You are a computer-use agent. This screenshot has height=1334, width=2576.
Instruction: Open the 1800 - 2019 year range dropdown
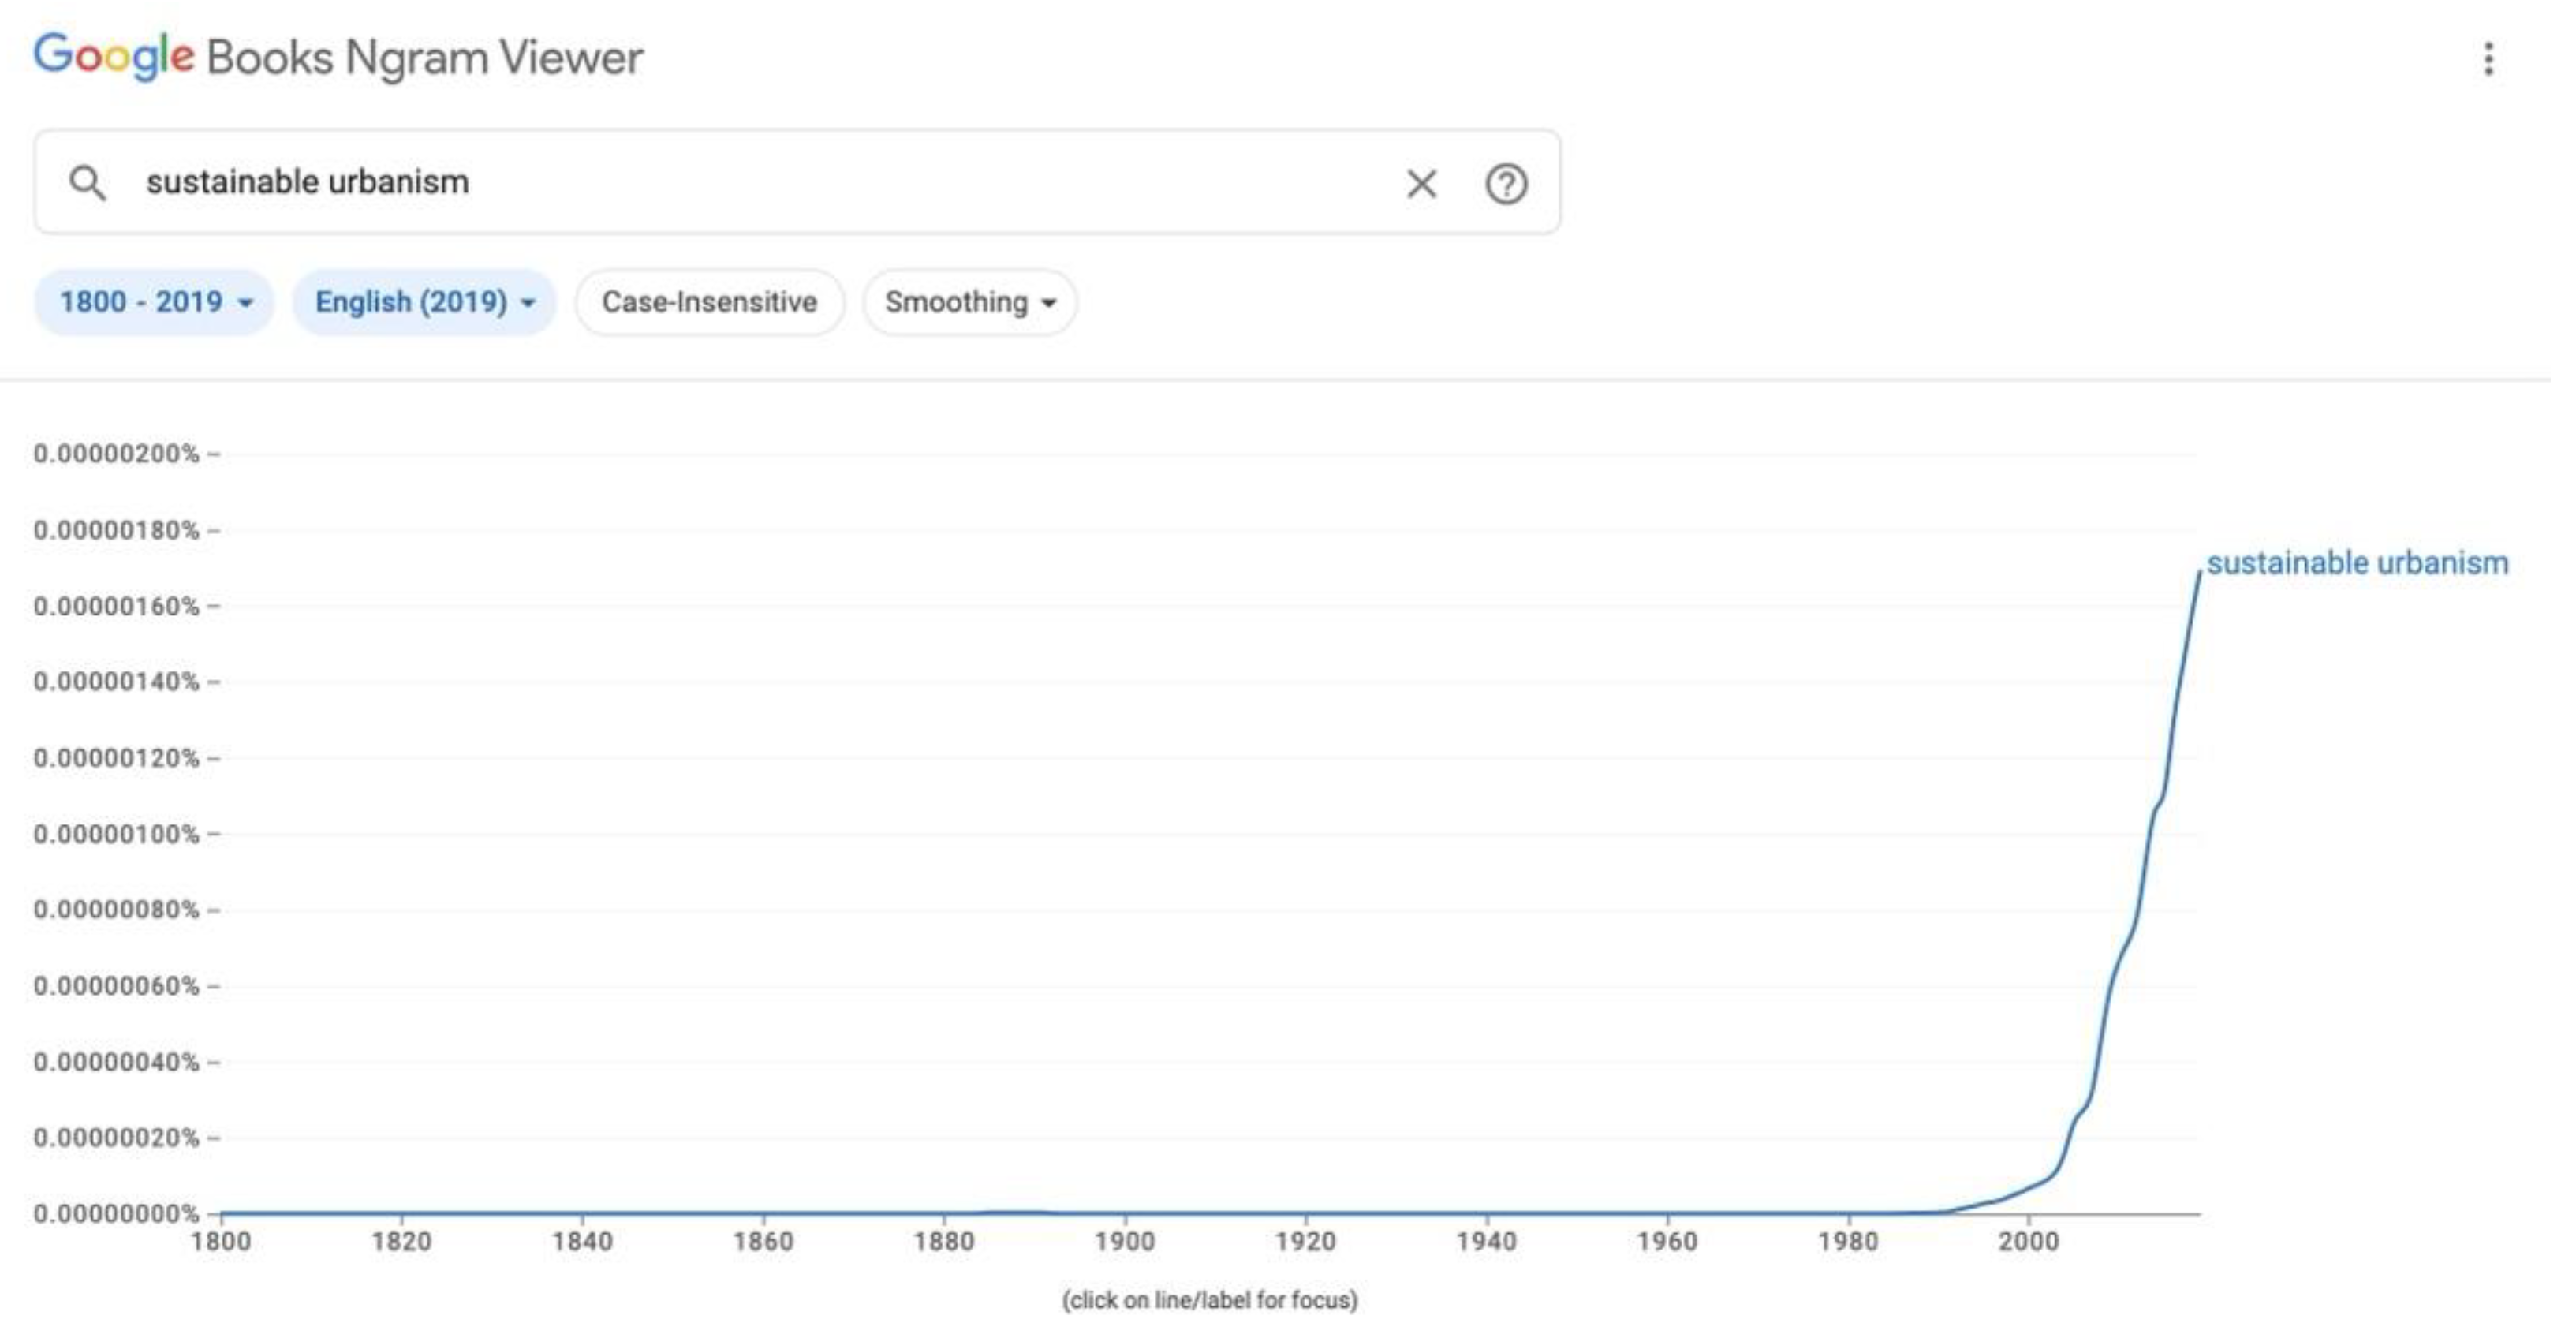(x=155, y=302)
